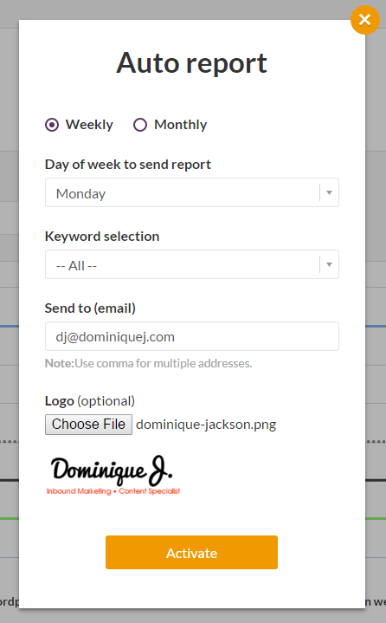Screen dimensions: 386x623
Task: Focus the Send to email input field
Action: [192, 336]
